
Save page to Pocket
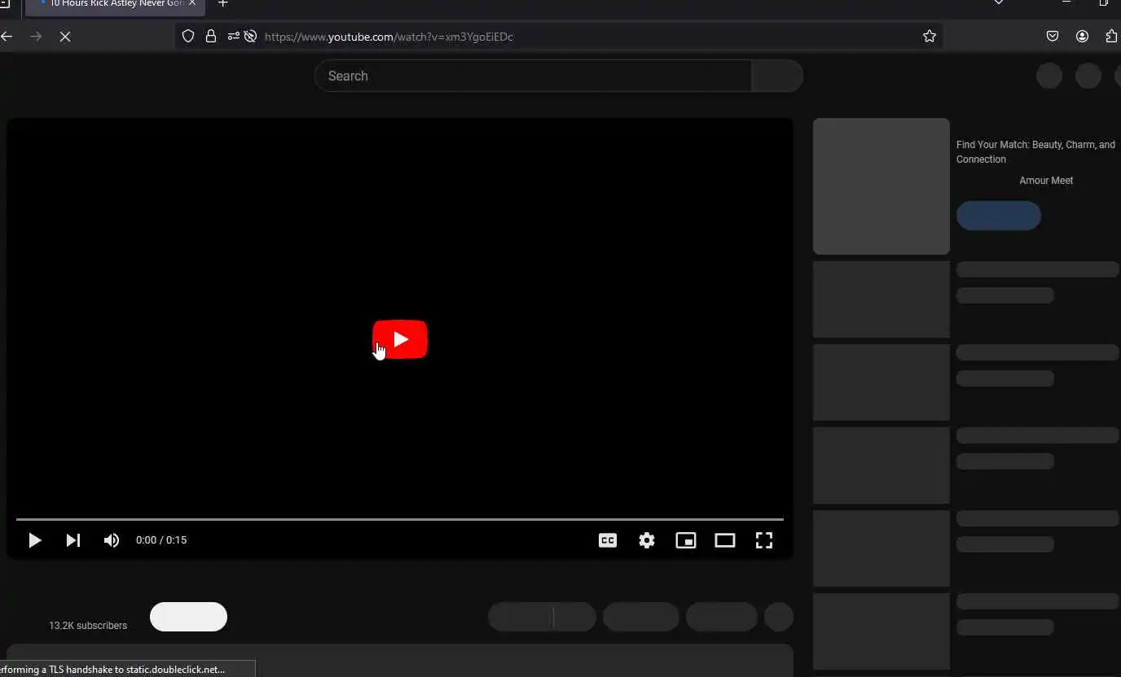[x=1053, y=36]
